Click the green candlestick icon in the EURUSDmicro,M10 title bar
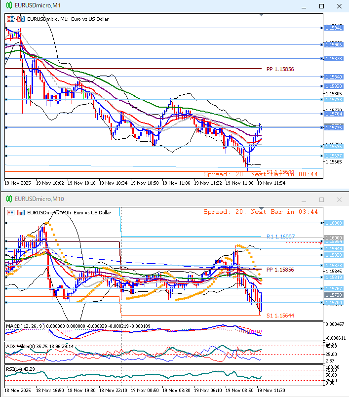 [8, 199]
